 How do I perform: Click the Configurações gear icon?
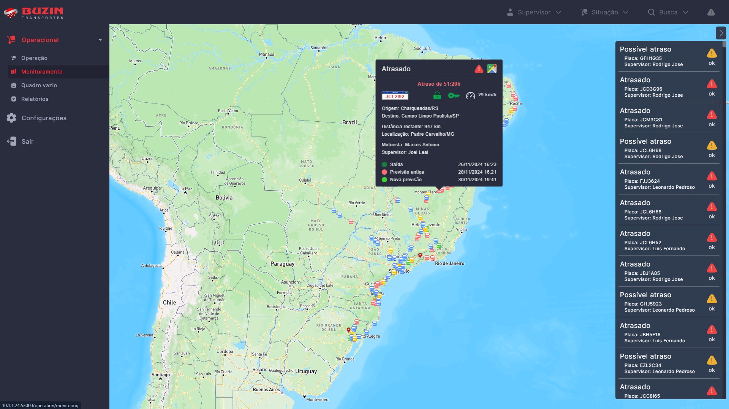(x=11, y=118)
